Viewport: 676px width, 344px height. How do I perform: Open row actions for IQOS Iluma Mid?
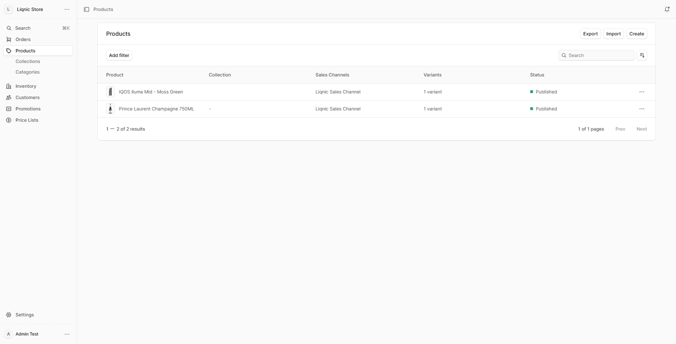tap(642, 92)
